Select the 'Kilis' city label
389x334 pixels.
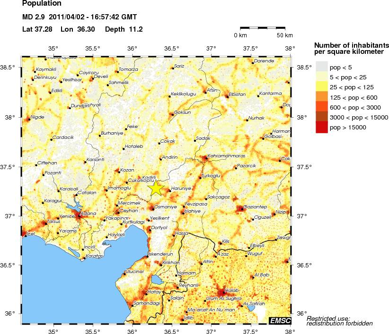[226, 241]
